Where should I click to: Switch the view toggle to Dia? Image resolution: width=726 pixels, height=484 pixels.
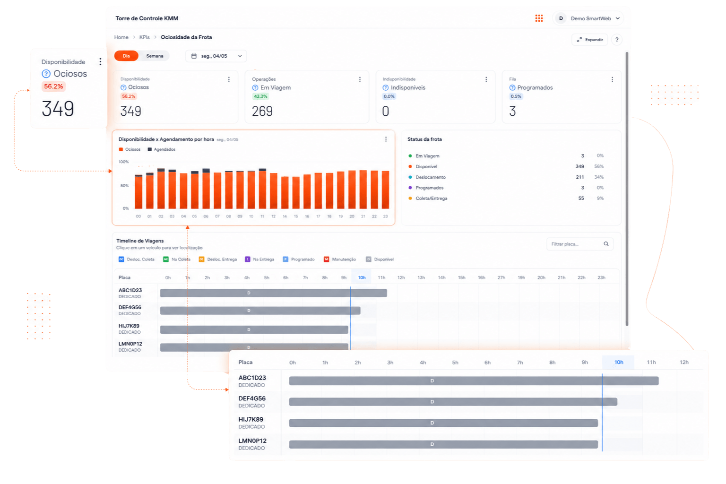tap(126, 56)
